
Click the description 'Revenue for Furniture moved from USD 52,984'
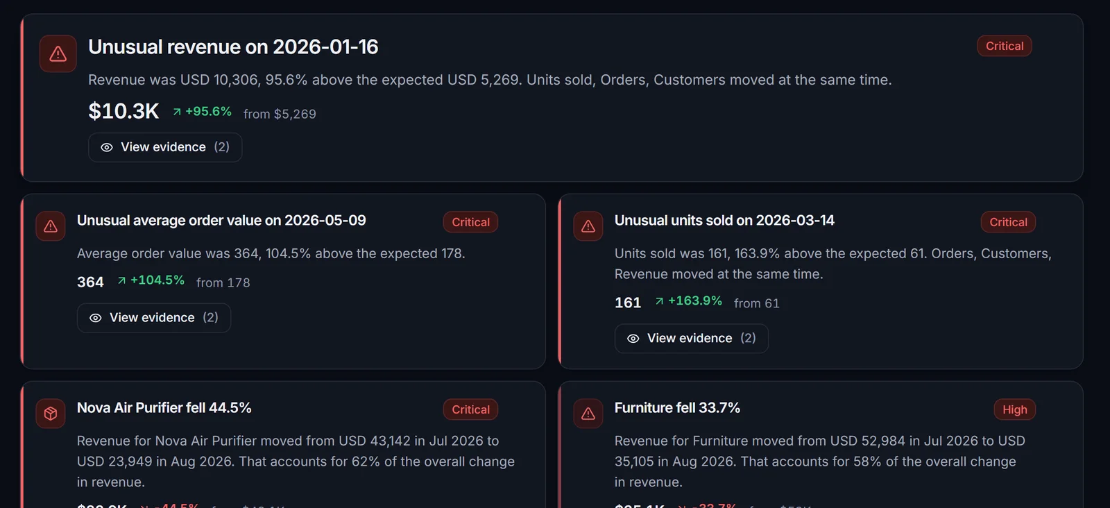coord(820,462)
